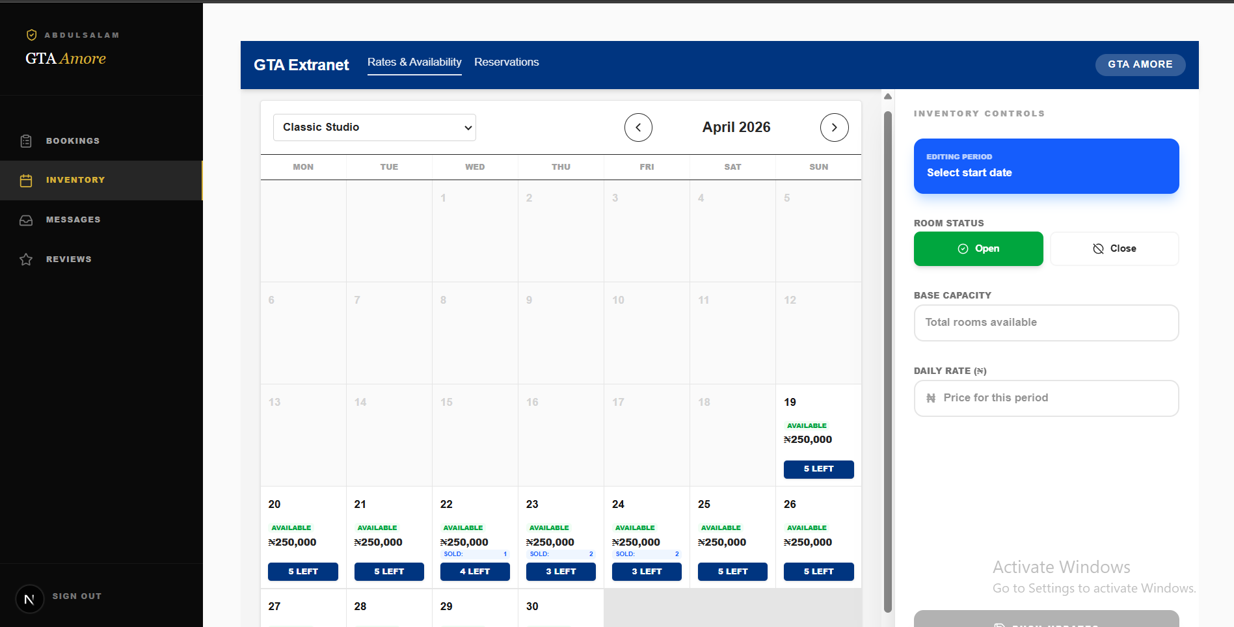Click the 5 LEFT button on April 25
Screen dimensions: 1234x627
(x=732, y=572)
